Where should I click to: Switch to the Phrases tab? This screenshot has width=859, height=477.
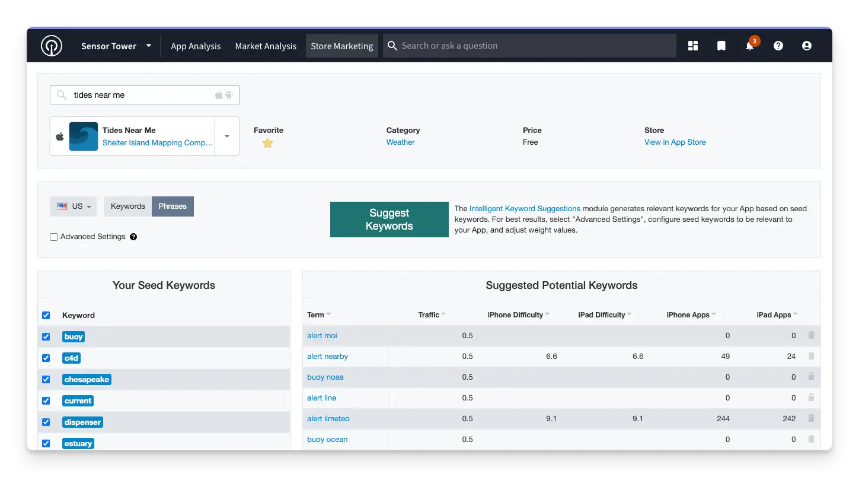coord(173,206)
